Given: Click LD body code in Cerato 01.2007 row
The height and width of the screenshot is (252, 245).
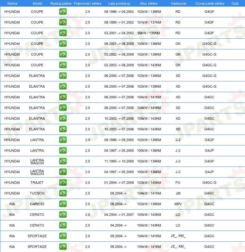Looking at the screenshot, I should tap(178, 215).
